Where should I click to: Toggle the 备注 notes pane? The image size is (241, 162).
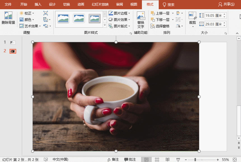pos(113,159)
